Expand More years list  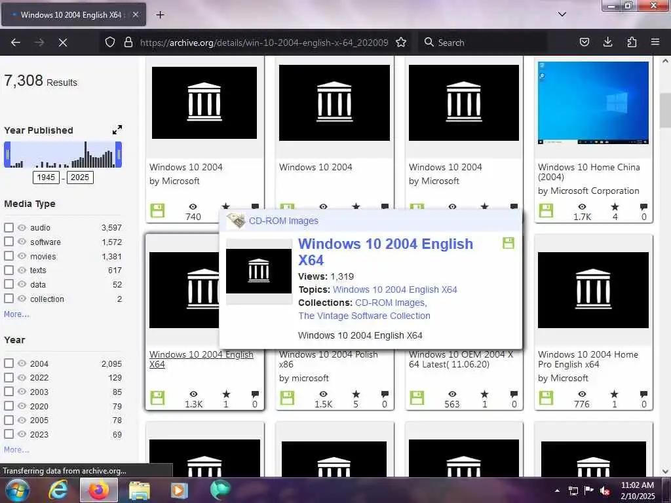(x=16, y=450)
